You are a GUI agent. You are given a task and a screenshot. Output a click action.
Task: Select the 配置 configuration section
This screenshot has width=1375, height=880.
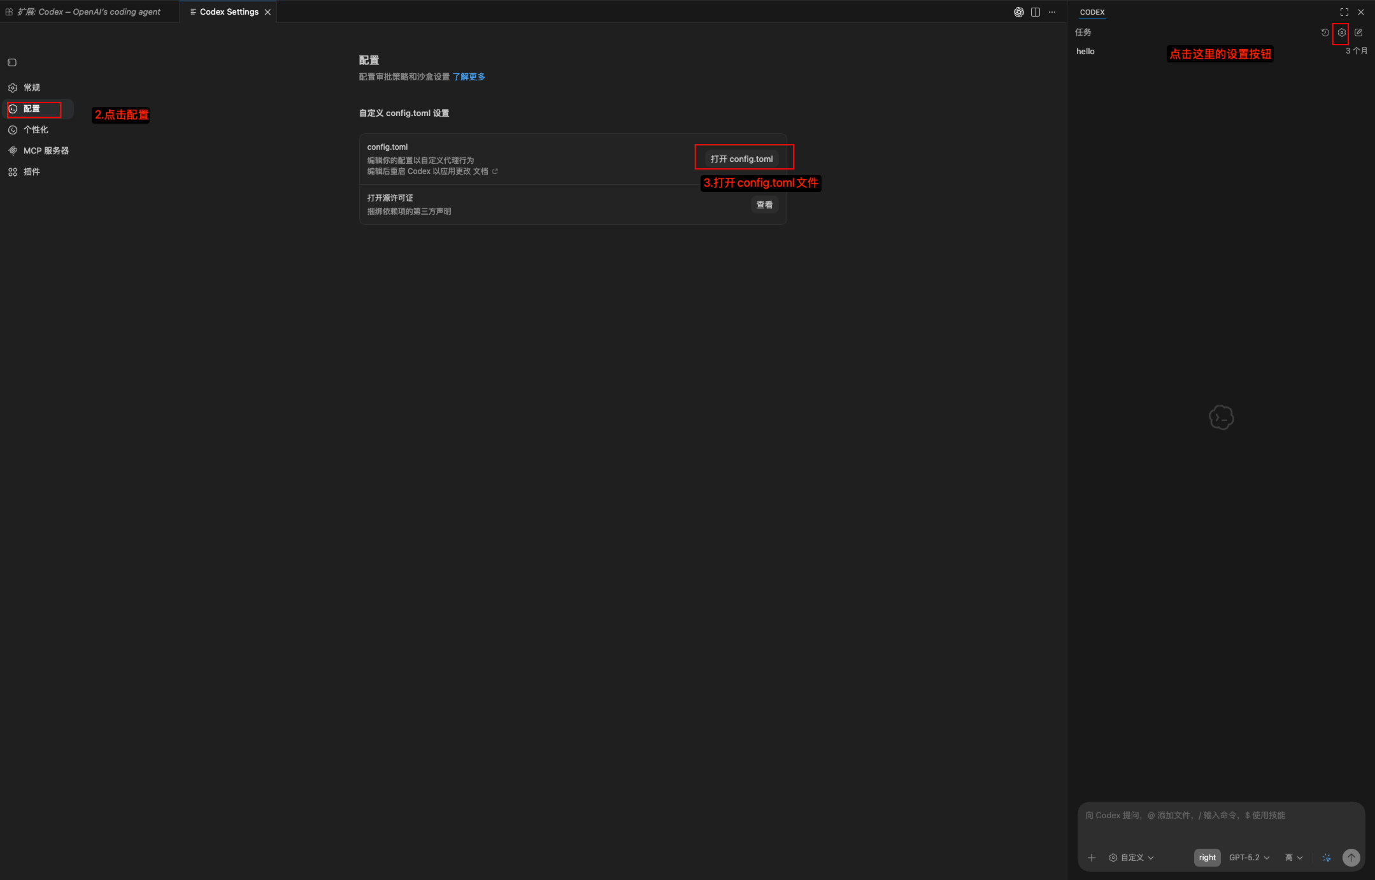tap(38, 109)
